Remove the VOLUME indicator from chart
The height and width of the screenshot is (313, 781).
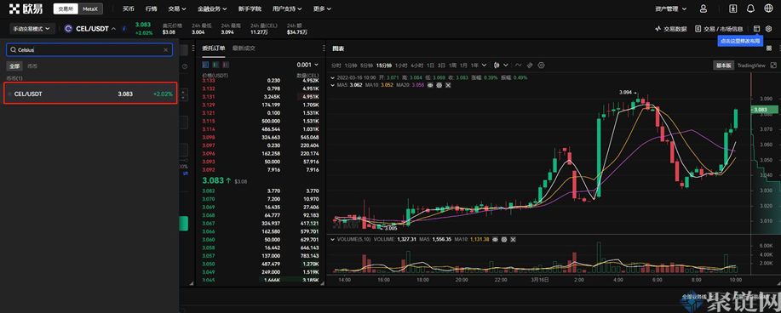coord(513,239)
